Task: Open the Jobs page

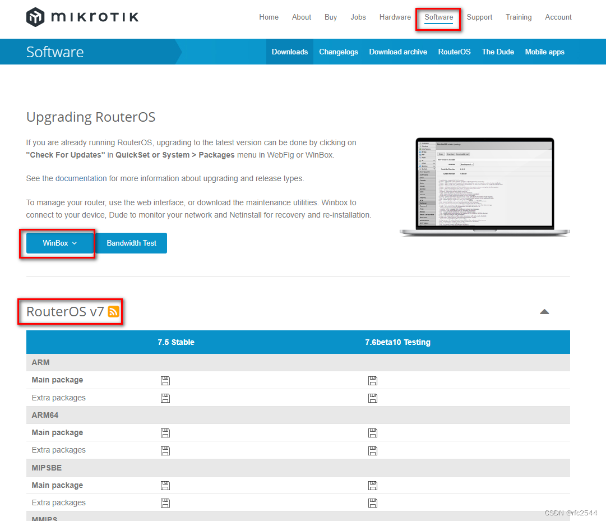Action: 358,17
